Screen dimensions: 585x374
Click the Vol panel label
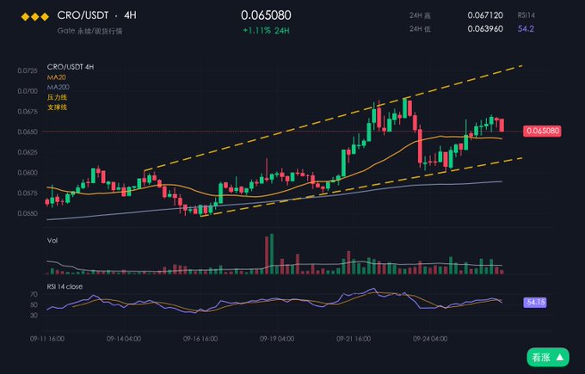(52, 241)
